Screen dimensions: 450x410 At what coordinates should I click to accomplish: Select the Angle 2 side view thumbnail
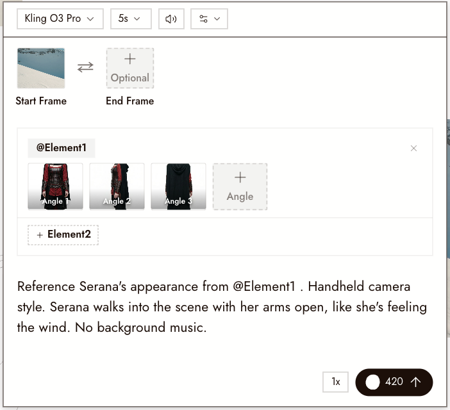117,186
